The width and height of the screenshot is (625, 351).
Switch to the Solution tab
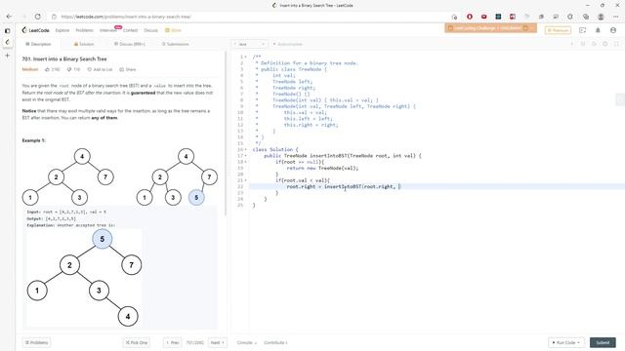[84, 44]
